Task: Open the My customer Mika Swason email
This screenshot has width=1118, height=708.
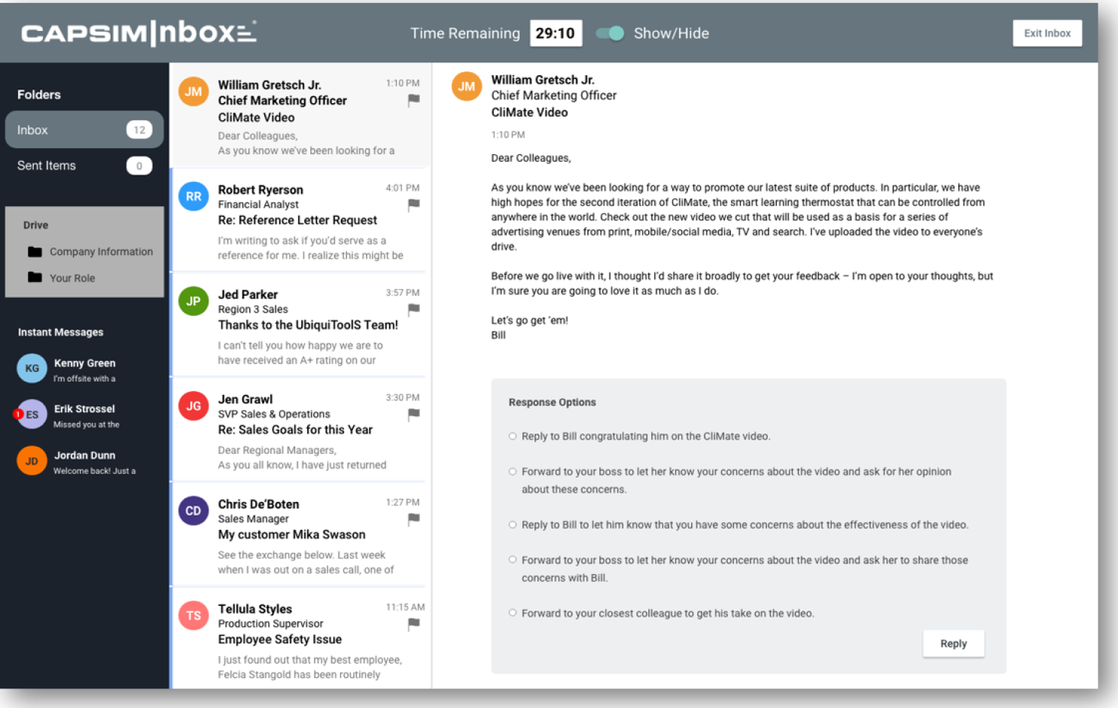Action: point(300,534)
